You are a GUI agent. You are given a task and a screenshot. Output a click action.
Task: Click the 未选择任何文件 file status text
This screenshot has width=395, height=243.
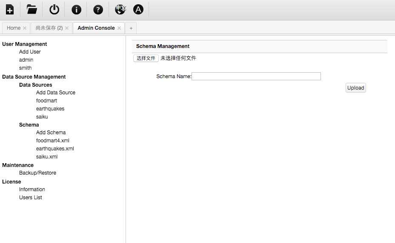click(178, 58)
